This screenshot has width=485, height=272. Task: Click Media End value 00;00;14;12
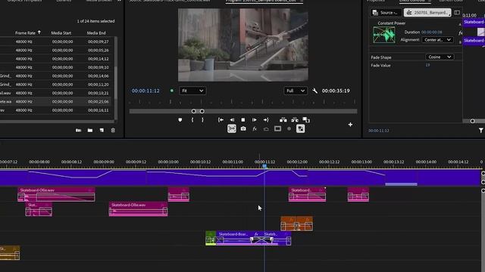(98, 59)
